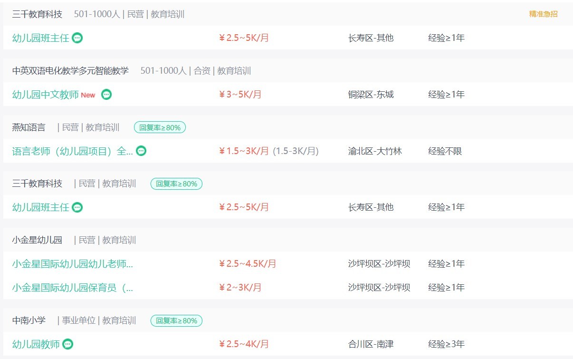Click 回复率≥80% badge in second 三千教育科技 row
This screenshot has height=359, width=573.
pyautogui.click(x=177, y=184)
